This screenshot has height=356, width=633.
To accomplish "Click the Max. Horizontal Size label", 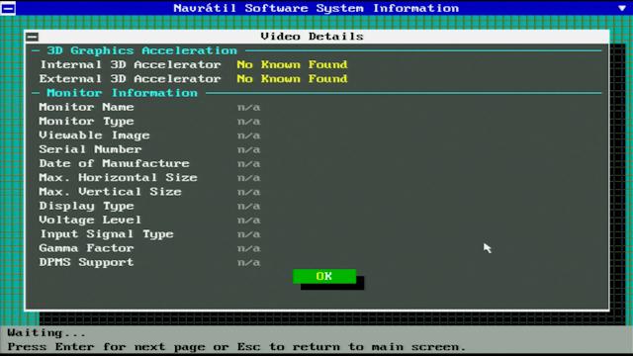I will click(119, 178).
